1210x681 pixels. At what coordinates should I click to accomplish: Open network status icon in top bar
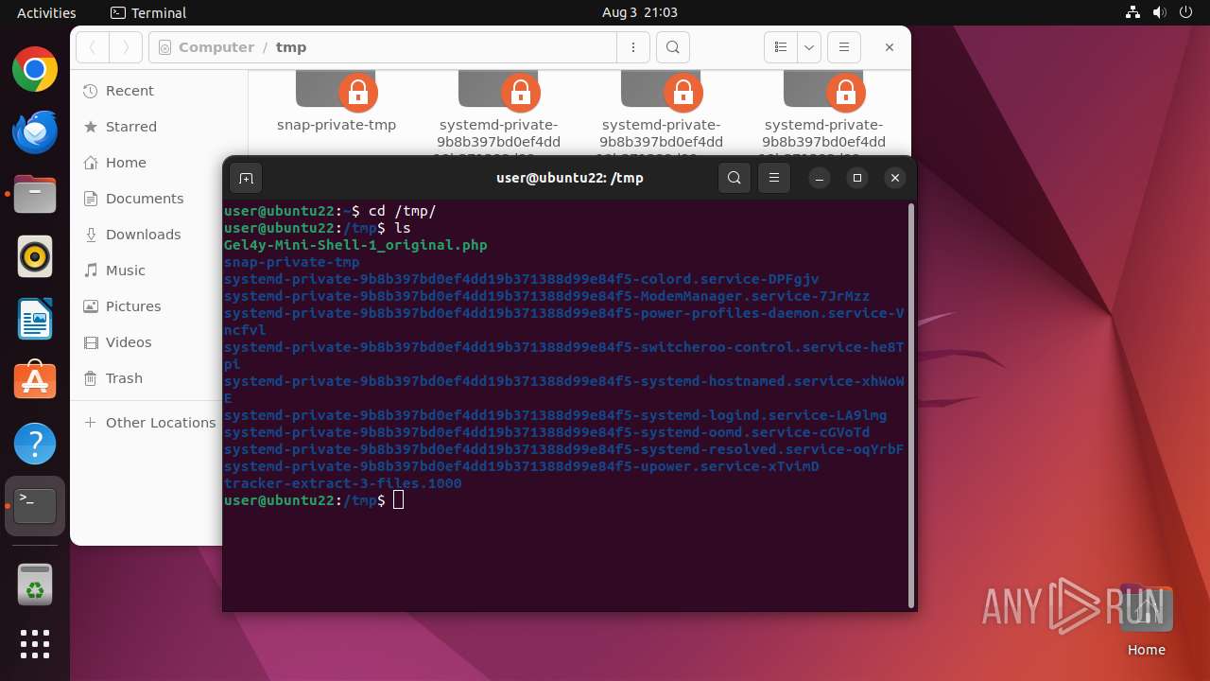click(1133, 12)
